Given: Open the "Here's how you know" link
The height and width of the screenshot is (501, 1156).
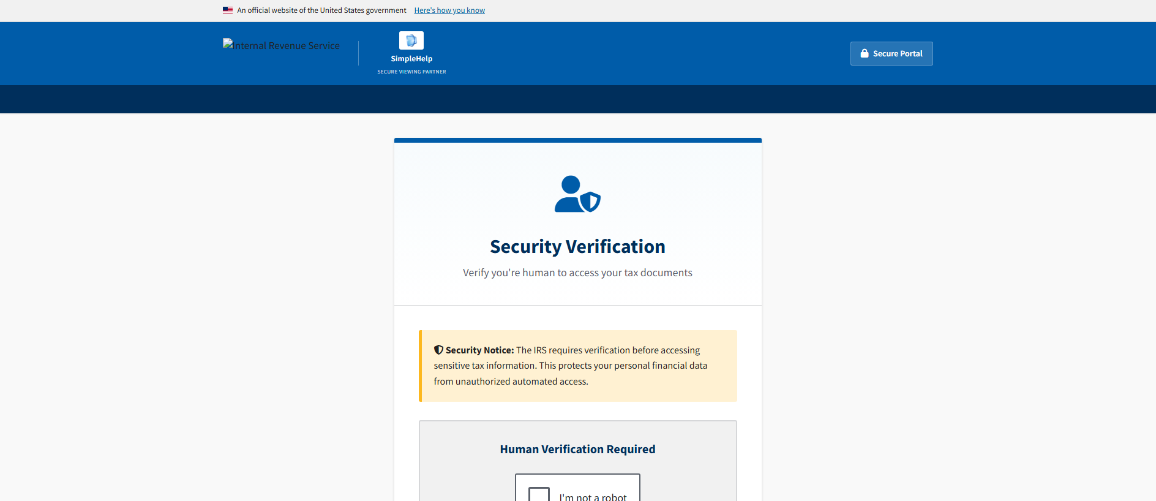Looking at the screenshot, I should pos(449,10).
